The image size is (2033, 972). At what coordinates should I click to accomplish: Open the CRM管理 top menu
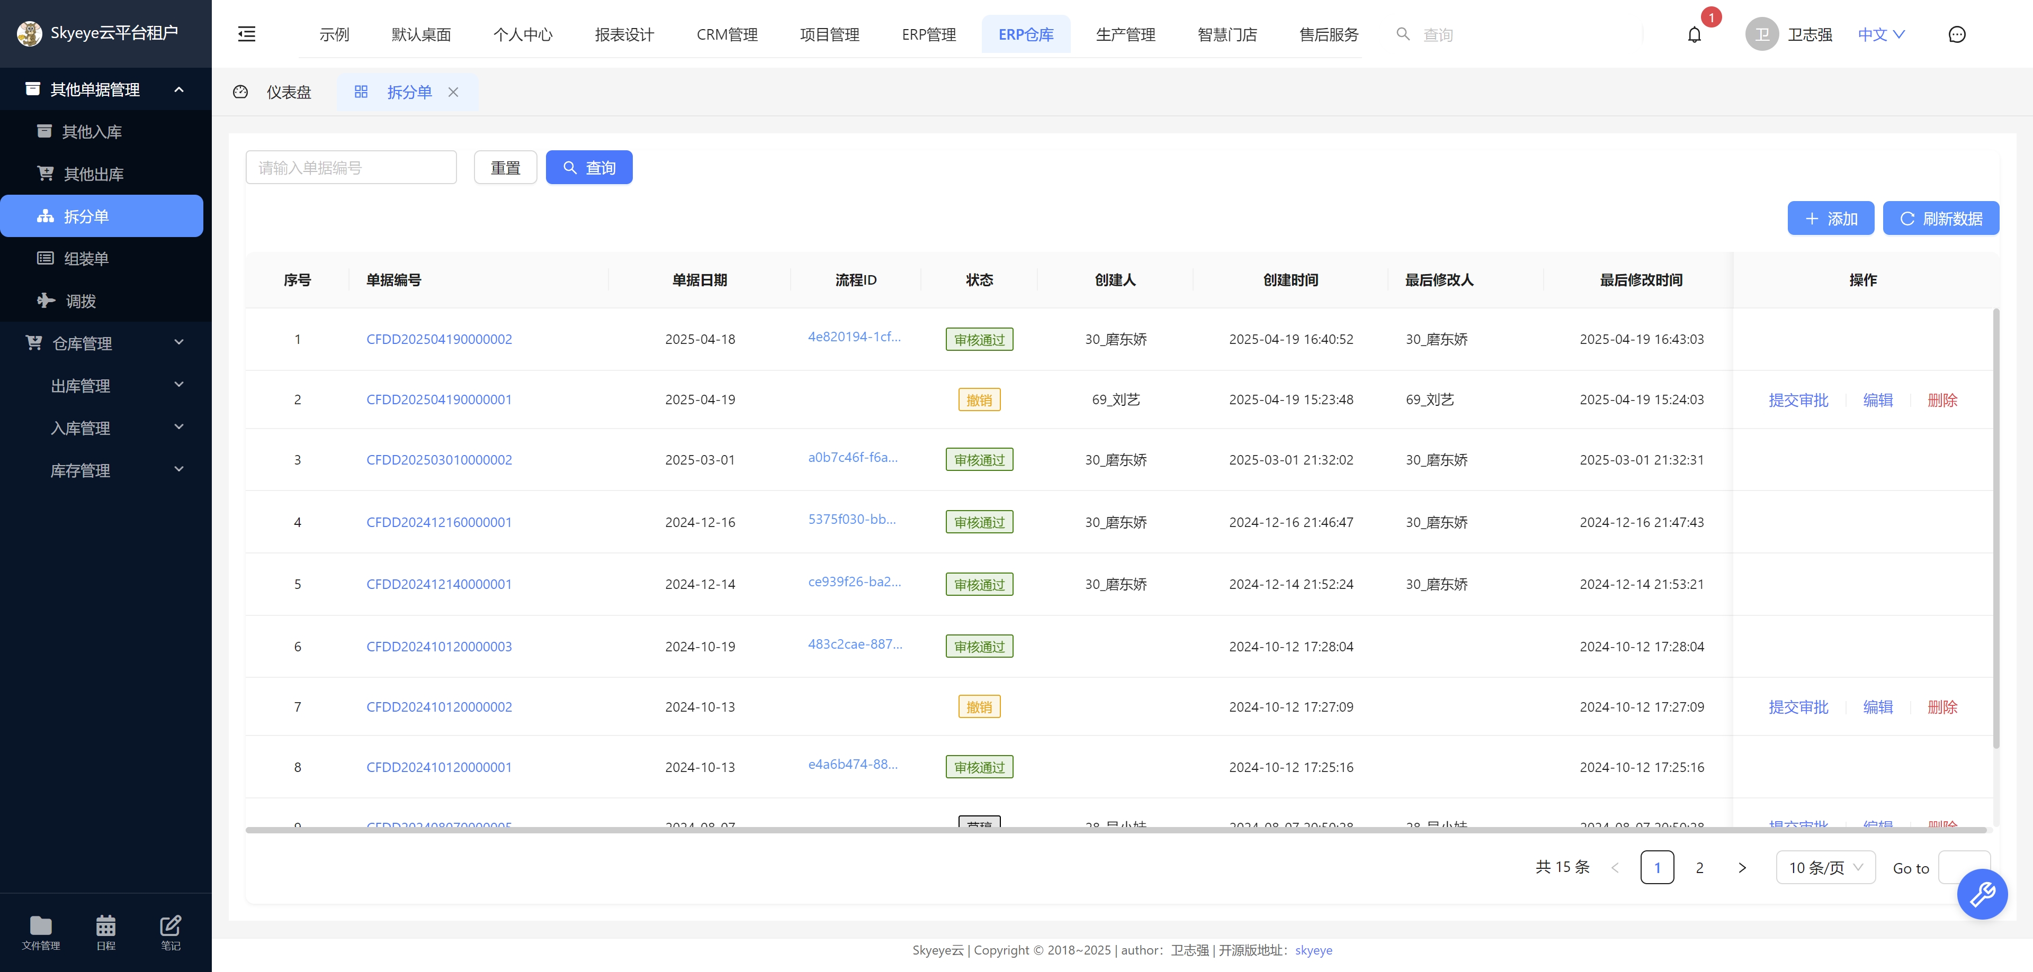[727, 34]
